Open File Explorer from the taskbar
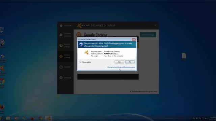Image resolution: width=216 pixels, height=121 pixels. click(x=8, y=118)
